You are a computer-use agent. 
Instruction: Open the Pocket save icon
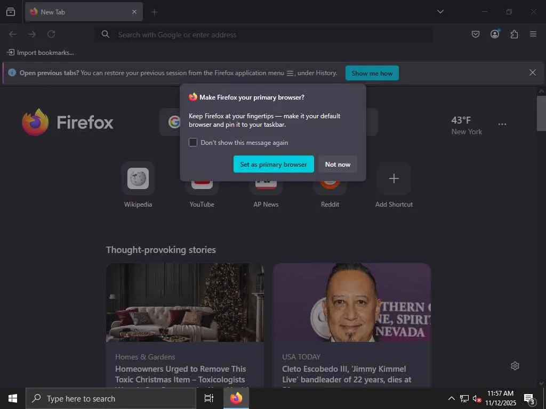coord(475,34)
